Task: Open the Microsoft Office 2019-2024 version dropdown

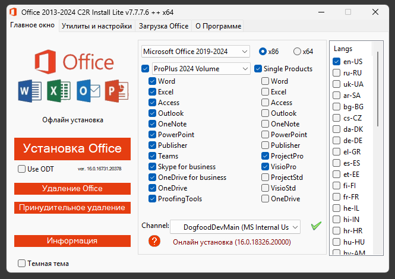Action: [x=195, y=52]
